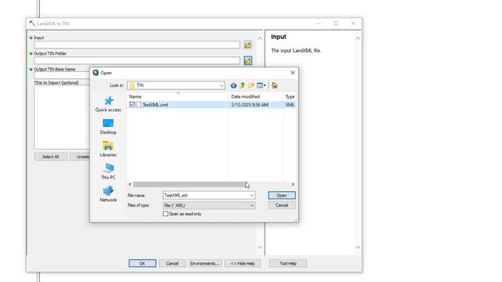502x282 pixels.
Task: Open Quick access location
Action: (108, 104)
